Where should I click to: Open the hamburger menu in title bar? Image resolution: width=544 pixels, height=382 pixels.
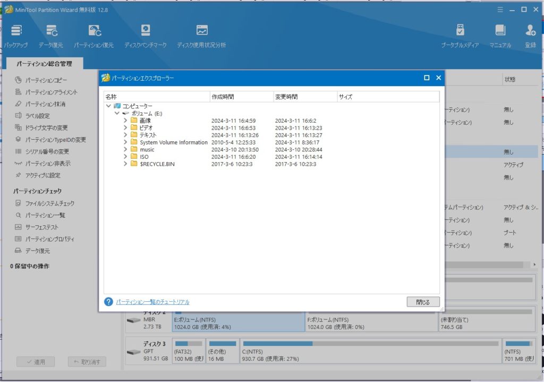click(x=500, y=10)
